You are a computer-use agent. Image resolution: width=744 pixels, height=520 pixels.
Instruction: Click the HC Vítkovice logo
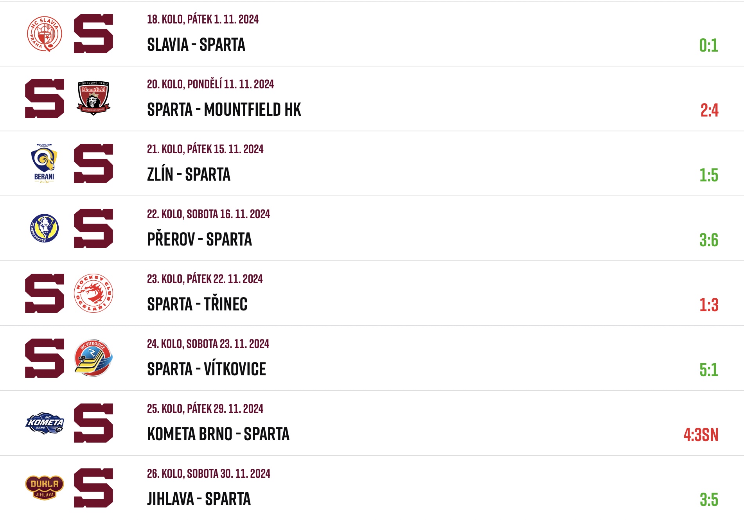[x=93, y=358]
